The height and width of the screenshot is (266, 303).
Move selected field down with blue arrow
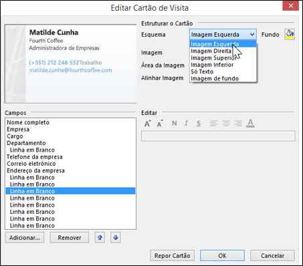(x=116, y=238)
